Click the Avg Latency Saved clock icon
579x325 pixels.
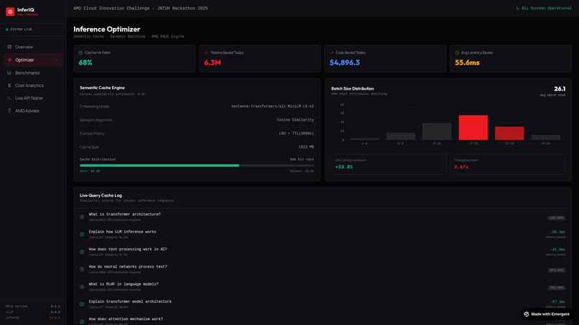457,53
